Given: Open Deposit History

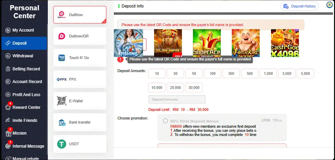Looking at the screenshot, I should (x=299, y=6).
